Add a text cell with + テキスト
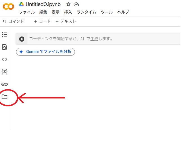This screenshot has height=146, width=187. [66, 21]
